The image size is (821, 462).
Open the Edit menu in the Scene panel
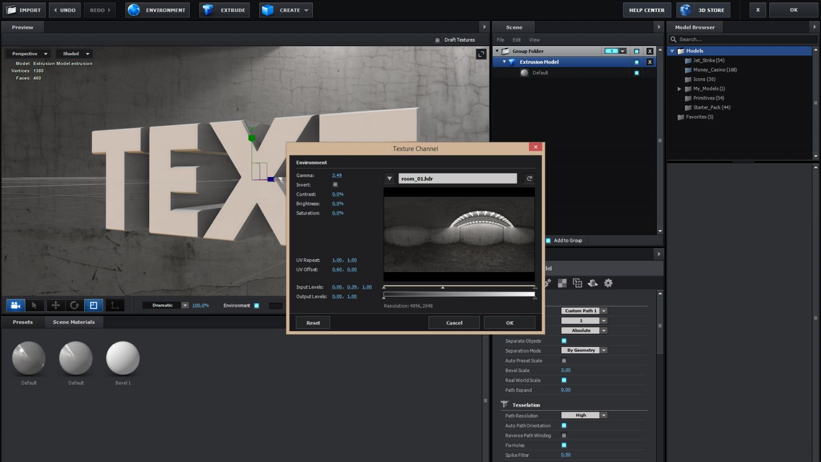click(x=516, y=40)
